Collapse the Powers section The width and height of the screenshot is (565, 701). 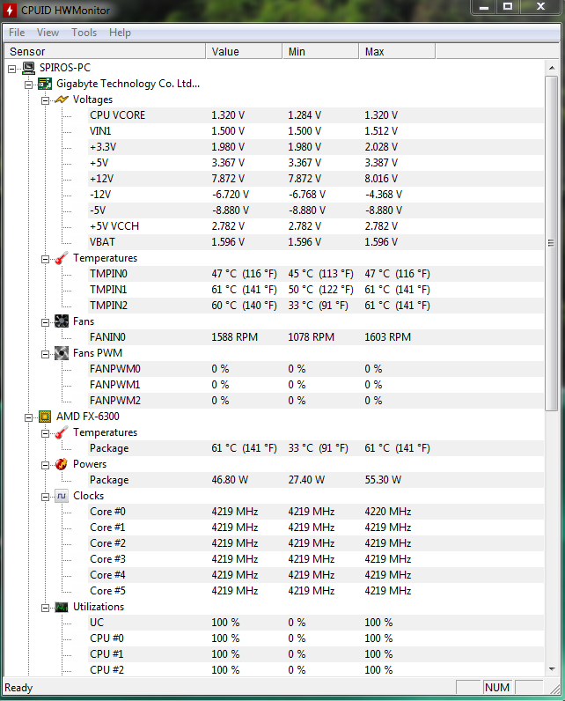(x=45, y=465)
